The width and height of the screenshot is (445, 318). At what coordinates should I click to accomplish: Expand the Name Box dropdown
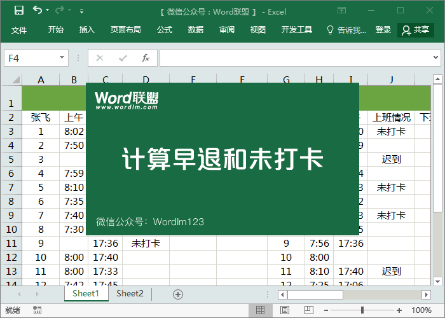click(62, 58)
